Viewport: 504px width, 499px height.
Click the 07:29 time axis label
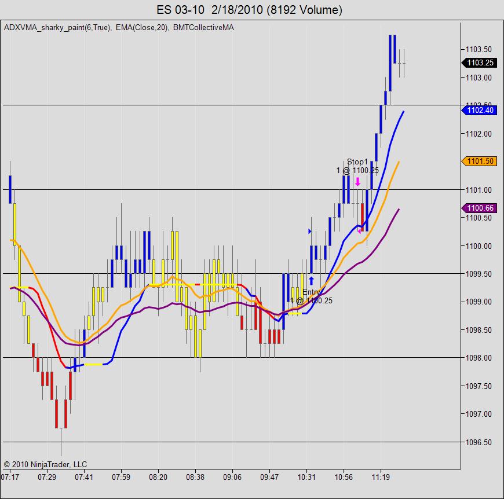coord(47,477)
